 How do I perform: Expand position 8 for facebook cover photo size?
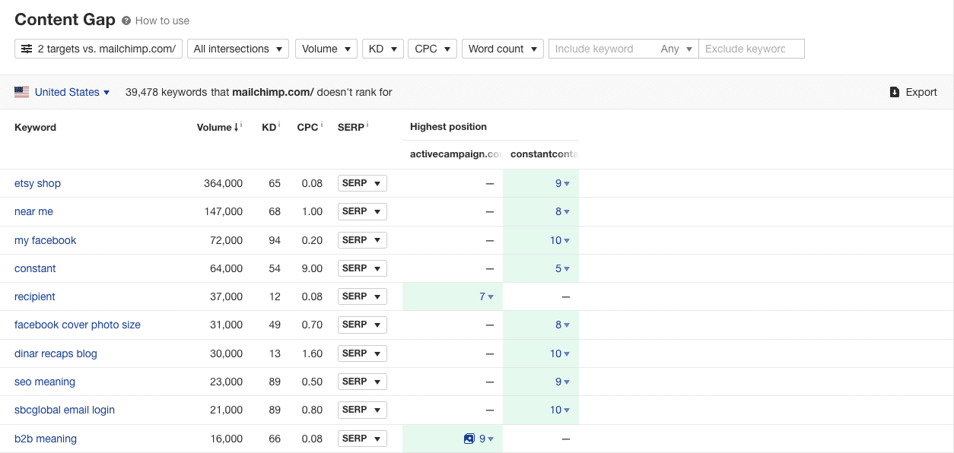pos(562,325)
